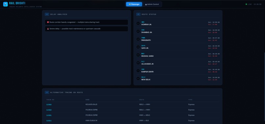Click the DELAY ANALYSIS panel heading
This screenshot has height=124, width=265.
click(59, 14)
